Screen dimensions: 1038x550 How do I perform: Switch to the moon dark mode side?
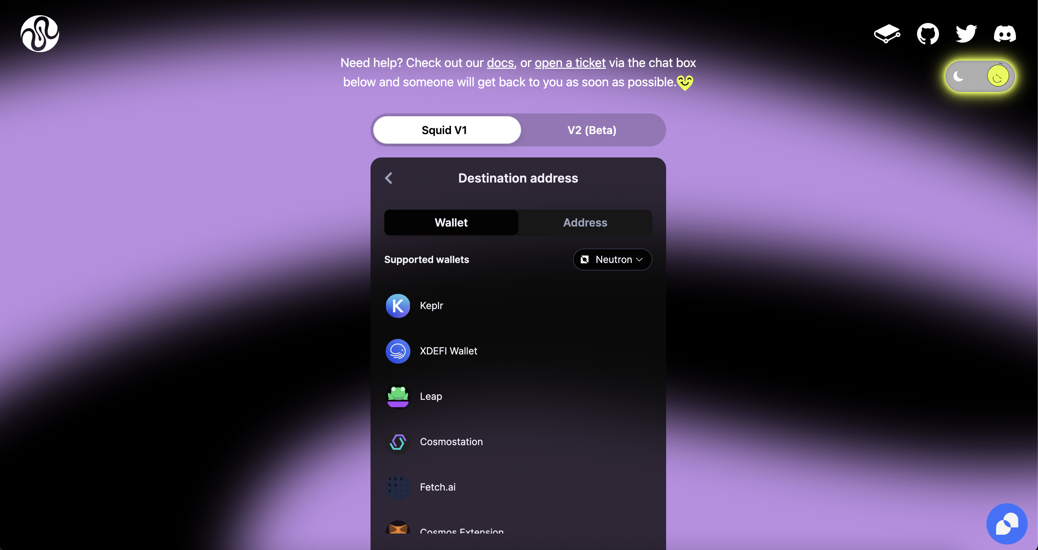(x=959, y=76)
